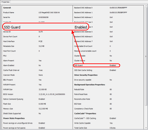Click the Total Cache Size value 0 Bytes
Viewport: 148px width, 130px height.
click(113, 128)
